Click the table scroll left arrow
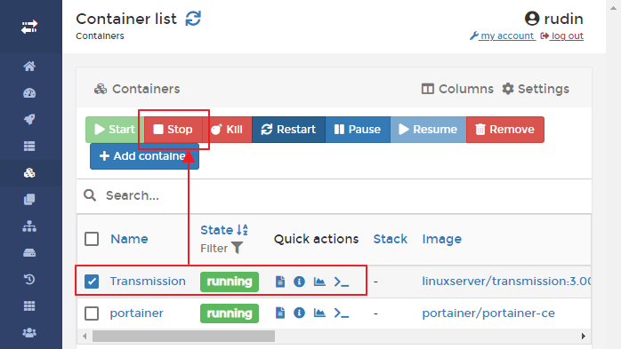 tap(85, 336)
